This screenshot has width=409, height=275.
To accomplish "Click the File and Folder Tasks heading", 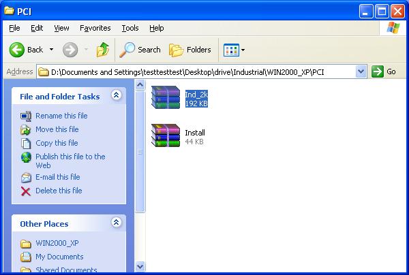I will tap(60, 97).
